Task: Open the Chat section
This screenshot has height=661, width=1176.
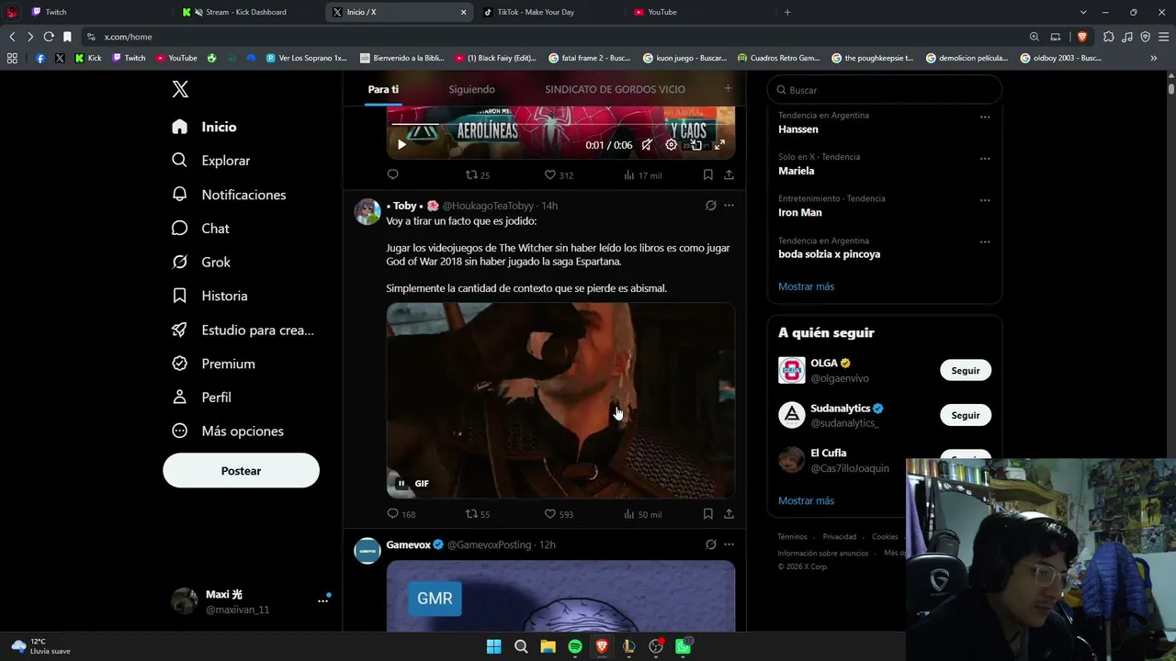Action: click(200, 229)
